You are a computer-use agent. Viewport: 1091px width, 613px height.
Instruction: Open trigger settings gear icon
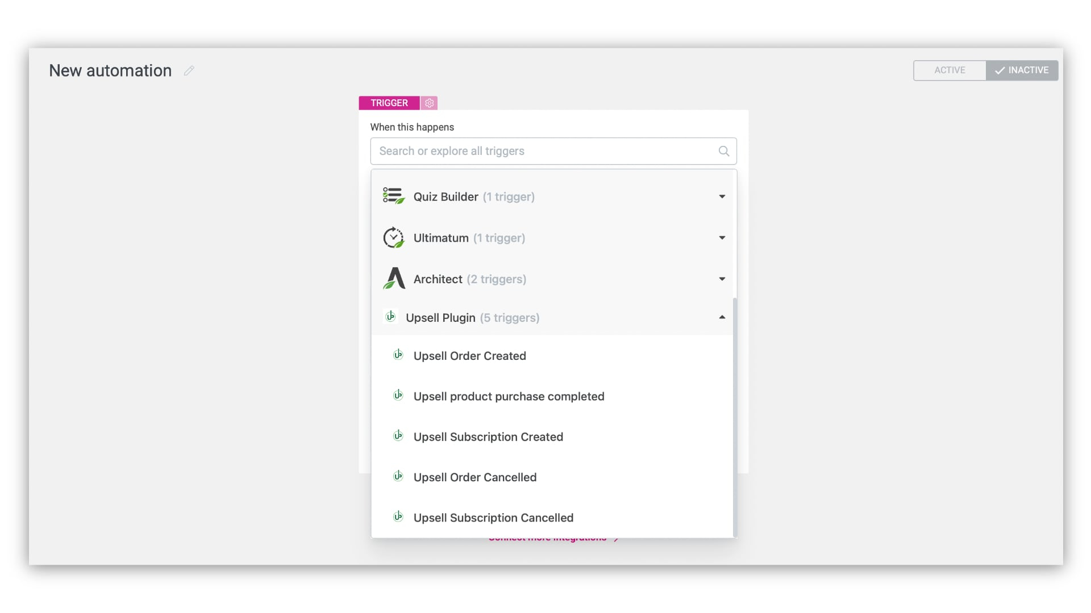[430, 103]
